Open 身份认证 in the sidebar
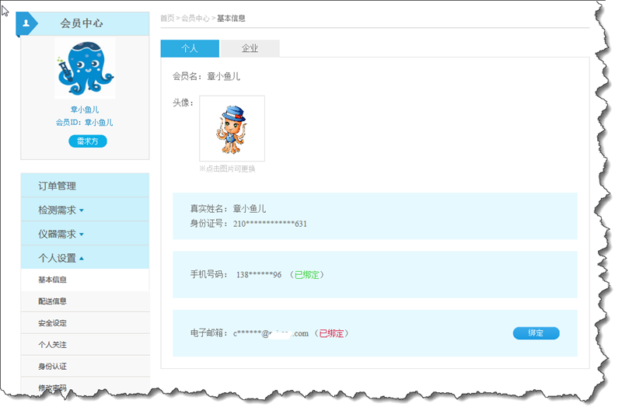 53,366
